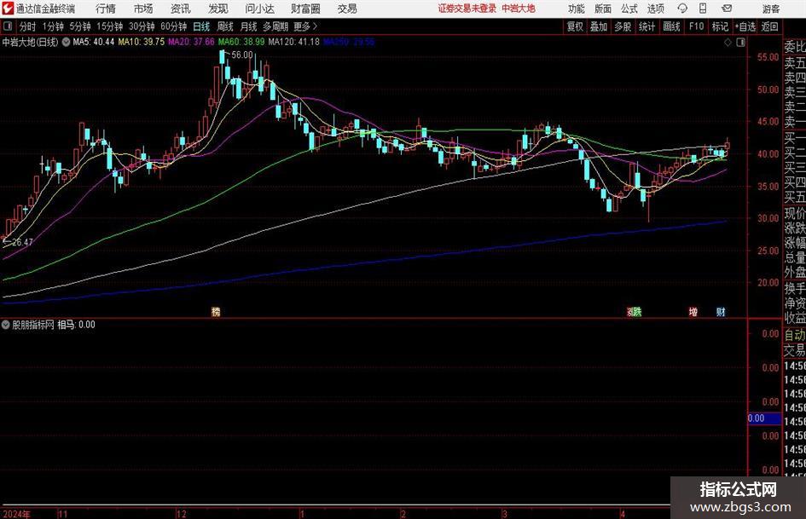The height and width of the screenshot is (519, 806).
Task: Open the F10 company info
Action: (696, 26)
